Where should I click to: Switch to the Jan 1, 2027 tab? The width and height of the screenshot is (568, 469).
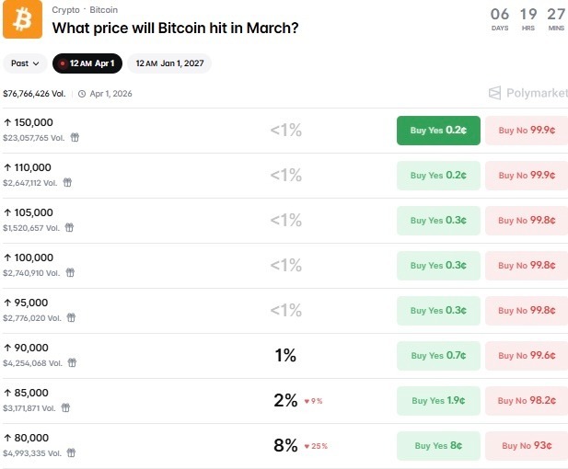[x=169, y=63]
